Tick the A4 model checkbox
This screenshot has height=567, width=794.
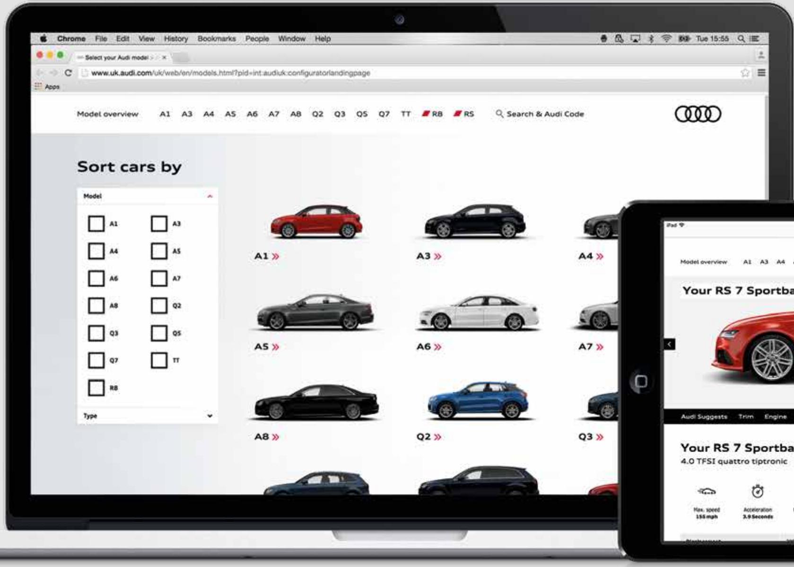tap(96, 251)
